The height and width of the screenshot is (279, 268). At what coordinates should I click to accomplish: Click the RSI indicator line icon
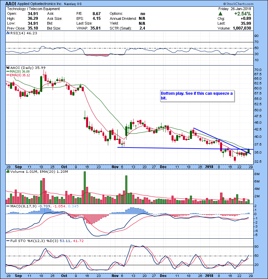click(8, 33)
